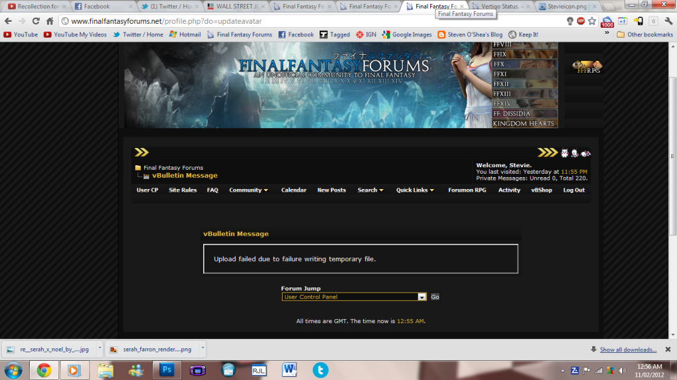Click the volume speaker tray icon
The image size is (677, 380).
coord(622,371)
